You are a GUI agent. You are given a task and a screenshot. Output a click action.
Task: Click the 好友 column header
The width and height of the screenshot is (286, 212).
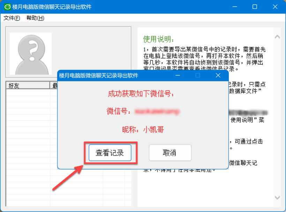click(x=28, y=85)
